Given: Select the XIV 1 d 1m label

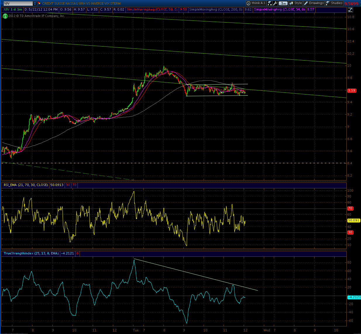Looking at the screenshot, I should click(x=13, y=9).
